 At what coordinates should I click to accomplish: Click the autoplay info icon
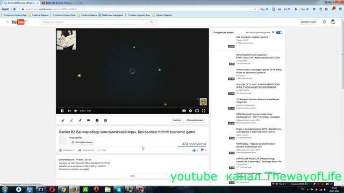(273, 32)
